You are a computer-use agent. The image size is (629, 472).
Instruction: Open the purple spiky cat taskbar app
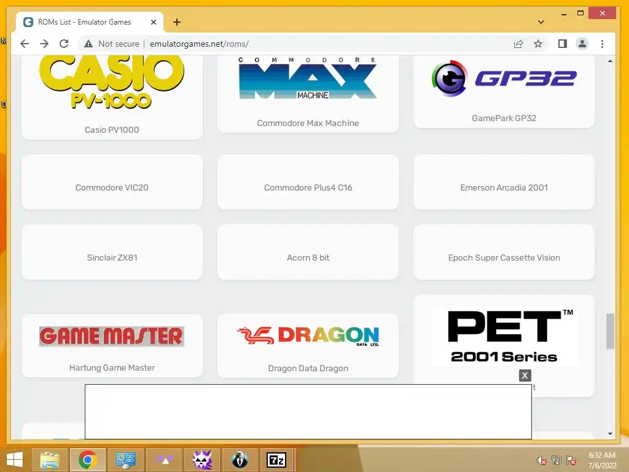pyautogui.click(x=201, y=460)
